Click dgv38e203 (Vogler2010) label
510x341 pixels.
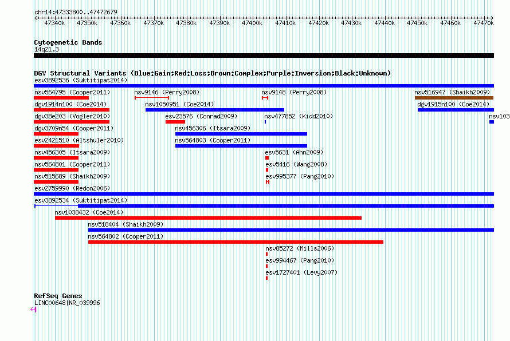coord(72,116)
